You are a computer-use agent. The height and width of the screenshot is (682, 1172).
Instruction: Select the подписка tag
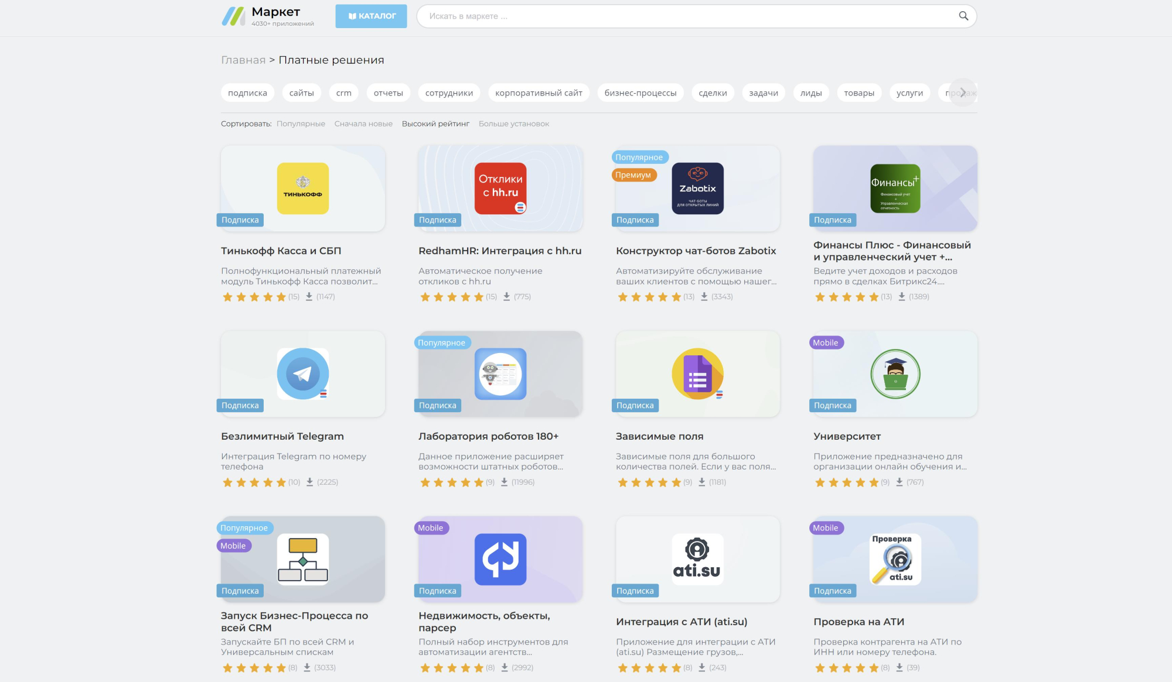[247, 93]
